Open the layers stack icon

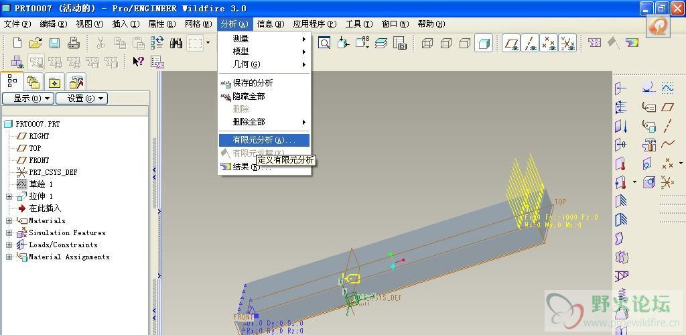381,43
